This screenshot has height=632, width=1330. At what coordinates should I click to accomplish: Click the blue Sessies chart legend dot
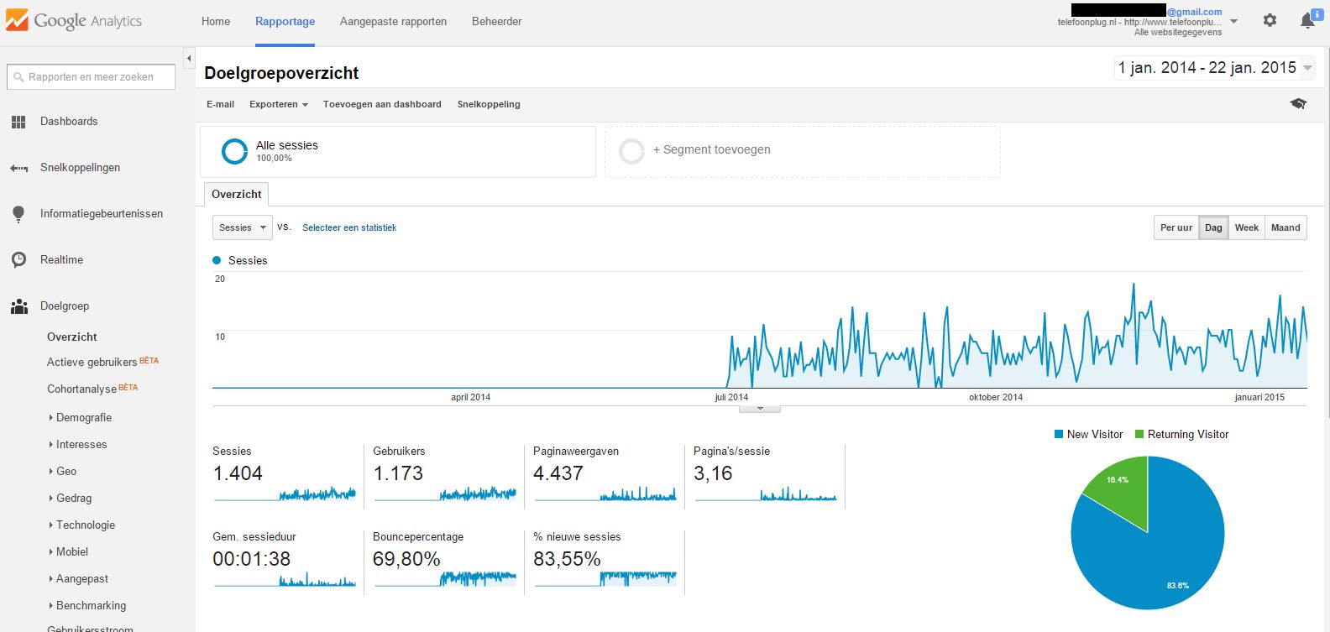click(x=217, y=260)
